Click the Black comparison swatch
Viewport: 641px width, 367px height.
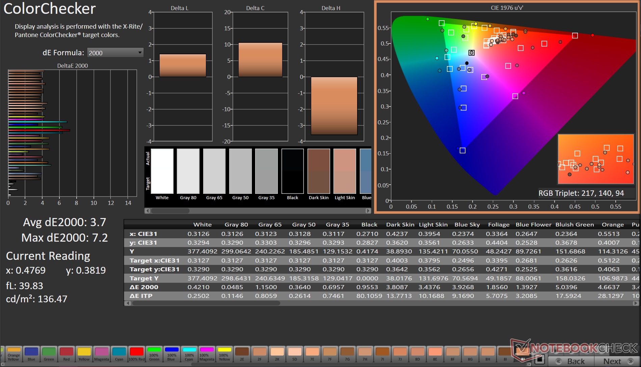[x=293, y=171]
